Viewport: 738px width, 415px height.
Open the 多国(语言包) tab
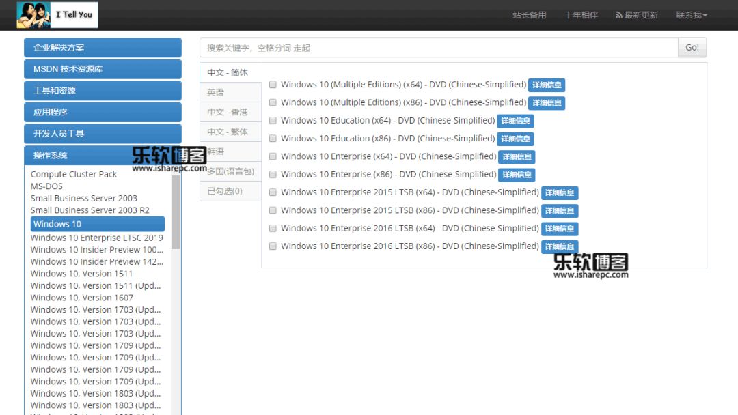click(231, 171)
